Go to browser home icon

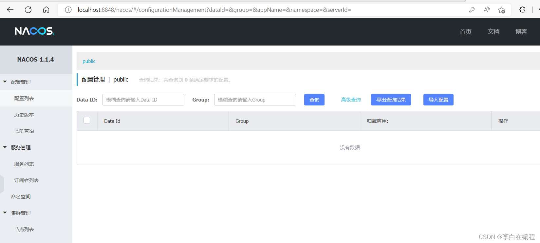pyautogui.click(x=46, y=10)
